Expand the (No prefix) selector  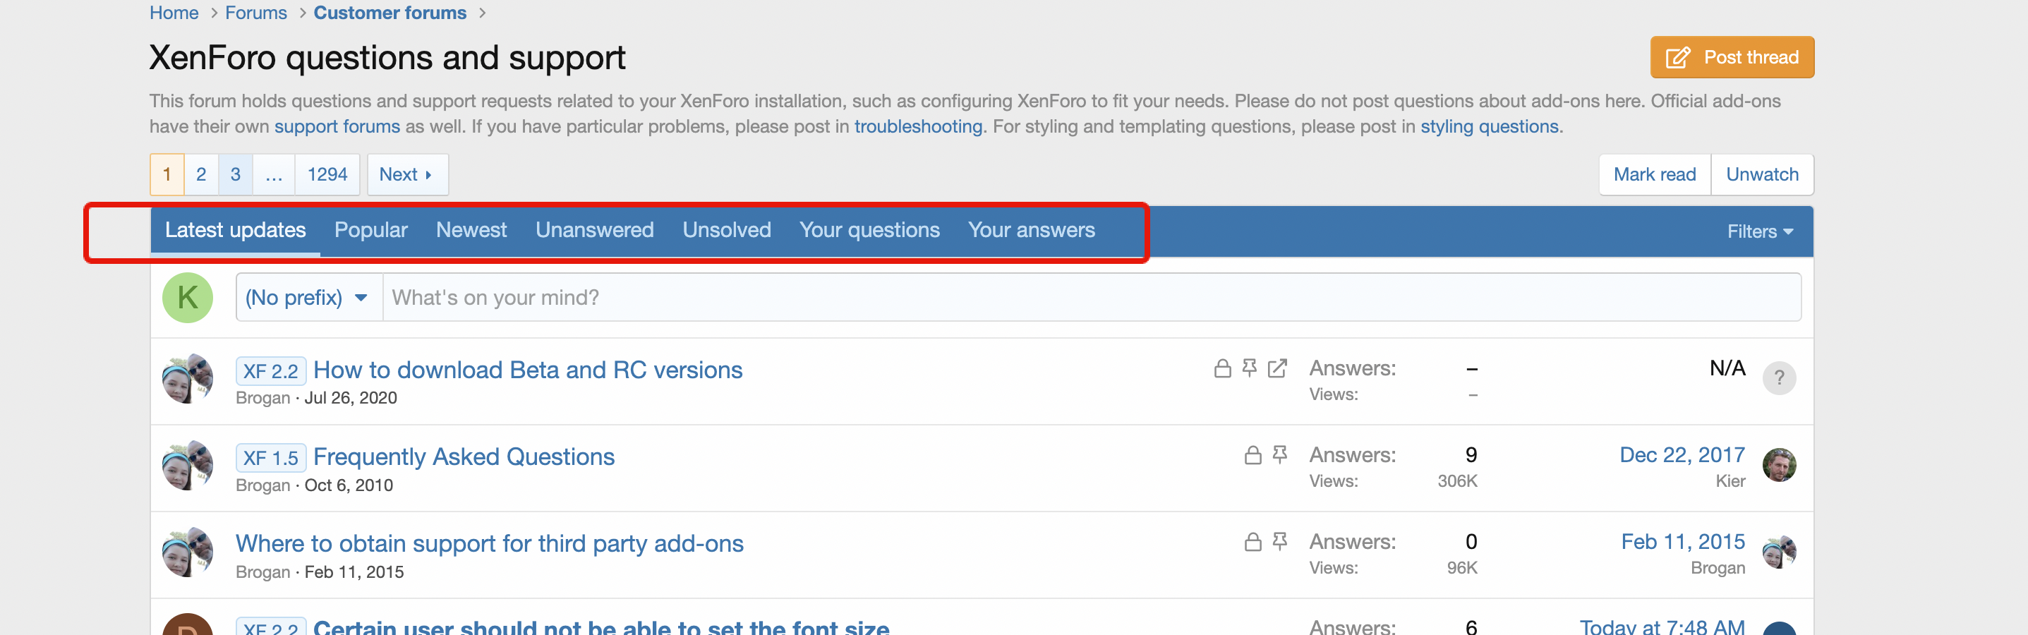[x=306, y=298]
